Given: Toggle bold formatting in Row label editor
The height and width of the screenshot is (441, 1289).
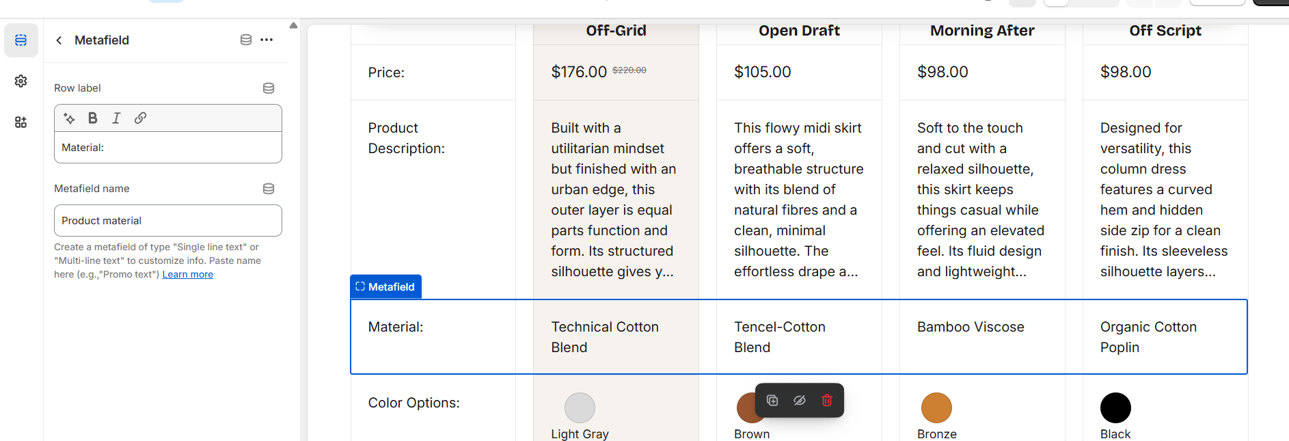Looking at the screenshot, I should (x=93, y=118).
